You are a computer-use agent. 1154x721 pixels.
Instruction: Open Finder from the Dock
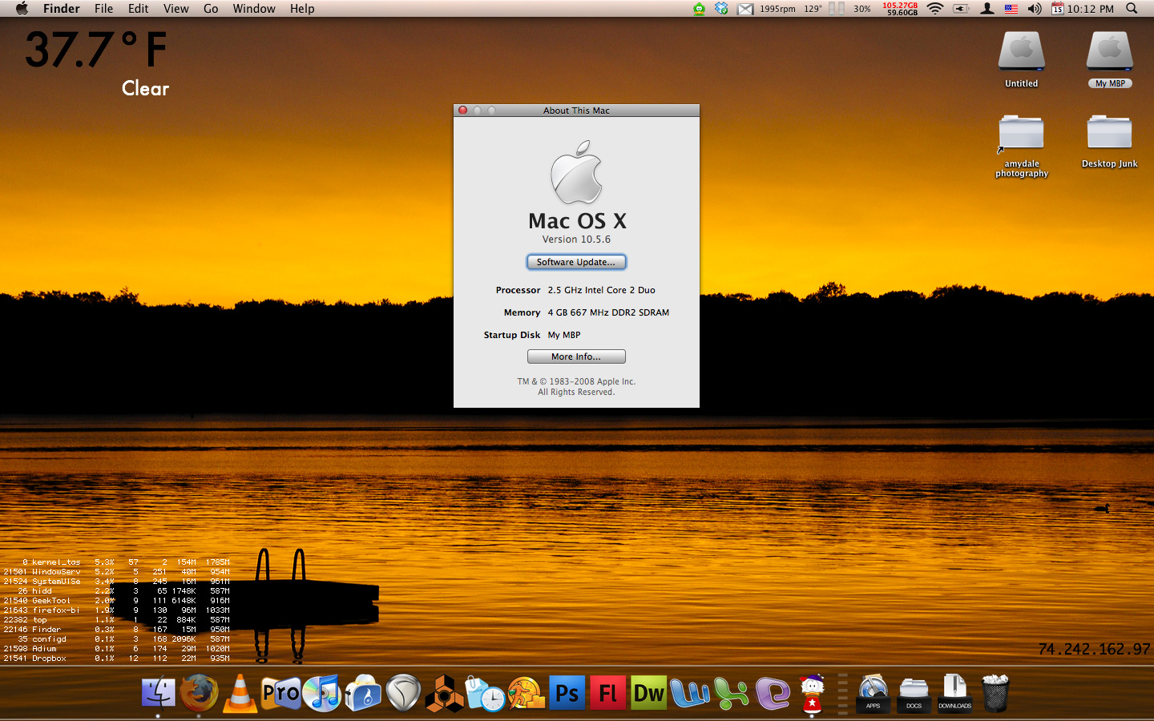[x=158, y=692]
